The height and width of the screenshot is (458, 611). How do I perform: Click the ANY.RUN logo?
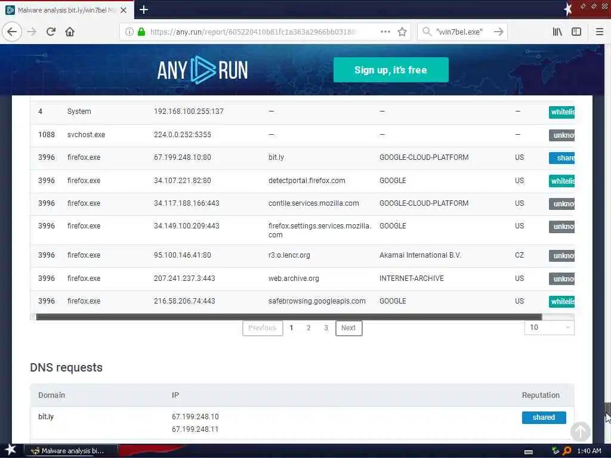pyautogui.click(x=202, y=70)
